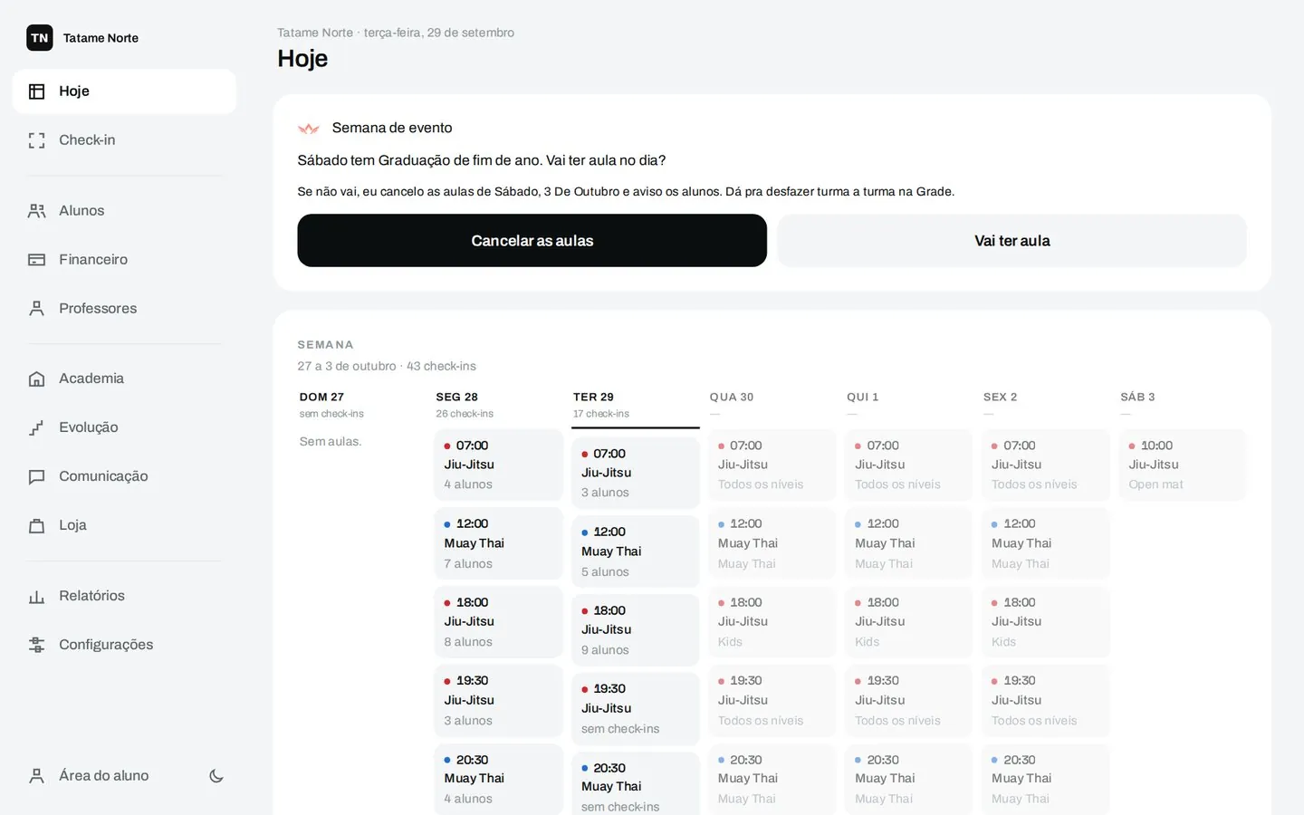Open Configurações
Viewport: 1304px width, 815px height.
(124, 645)
